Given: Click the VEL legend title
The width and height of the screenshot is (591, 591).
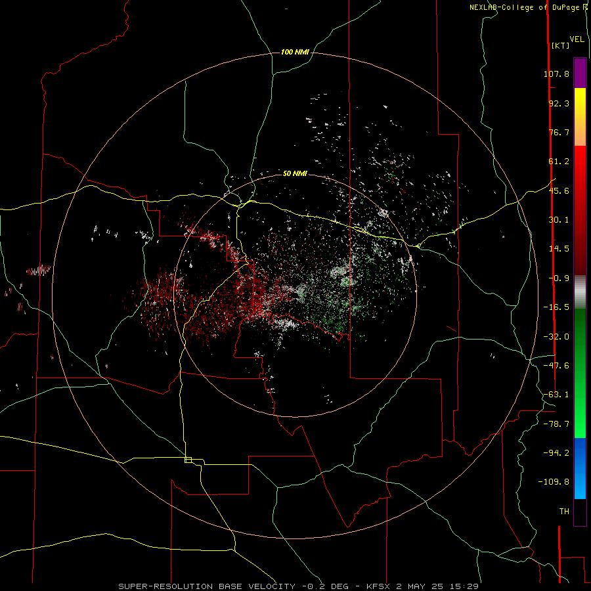Looking at the screenshot, I should [577, 39].
